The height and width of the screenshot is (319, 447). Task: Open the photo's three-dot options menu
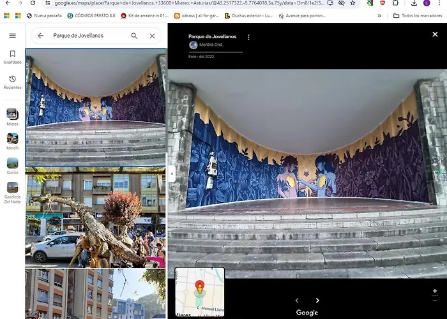point(248,38)
